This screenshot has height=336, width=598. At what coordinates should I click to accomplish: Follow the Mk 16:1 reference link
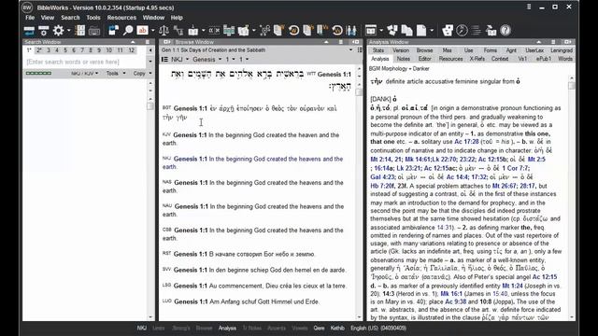tap(451, 294)
